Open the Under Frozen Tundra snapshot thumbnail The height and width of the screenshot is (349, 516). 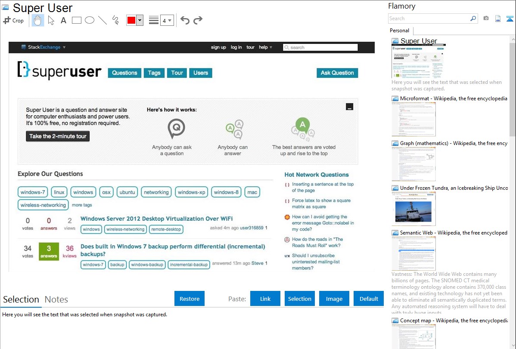(413, 209)
